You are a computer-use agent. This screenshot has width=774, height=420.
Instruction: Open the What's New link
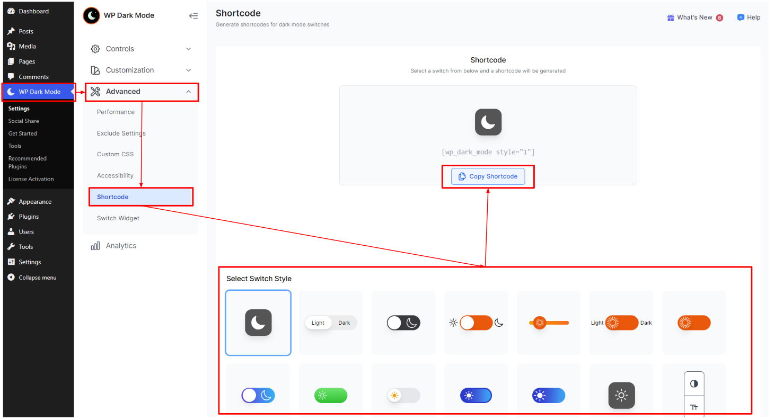694,17
